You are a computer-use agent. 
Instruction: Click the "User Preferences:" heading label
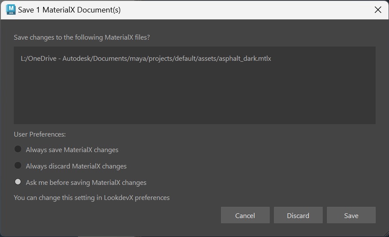point(40,134)
